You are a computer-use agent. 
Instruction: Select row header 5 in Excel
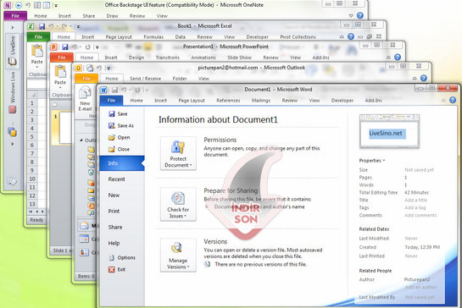tap(32, 137)
